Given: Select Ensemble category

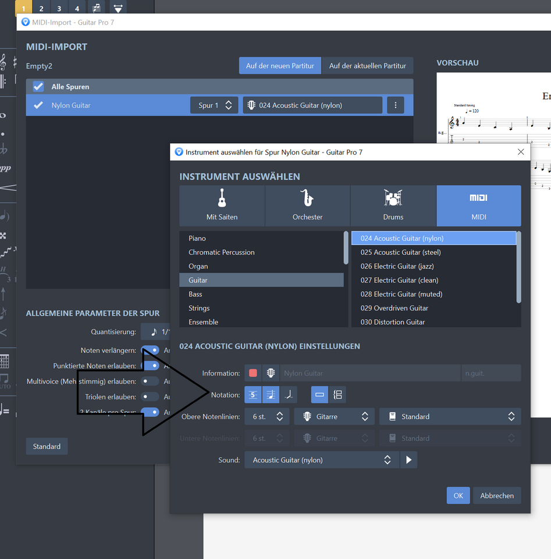Looking at the screenshot, I should click(x=261, y=322).
